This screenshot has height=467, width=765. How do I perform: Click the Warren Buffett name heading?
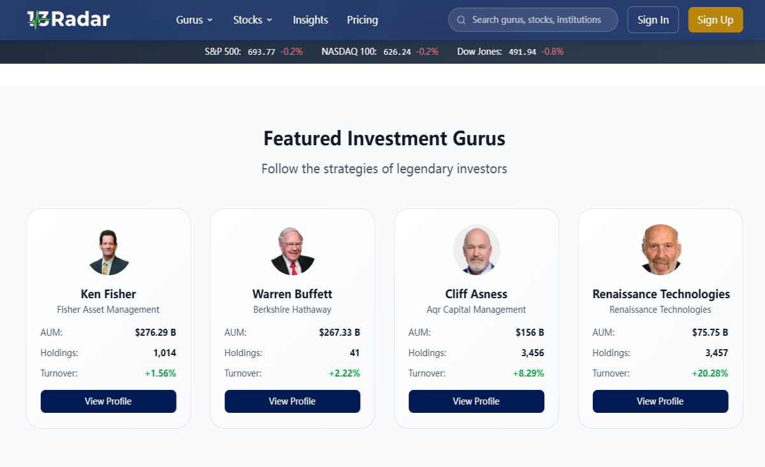click(x=293, y=294)
